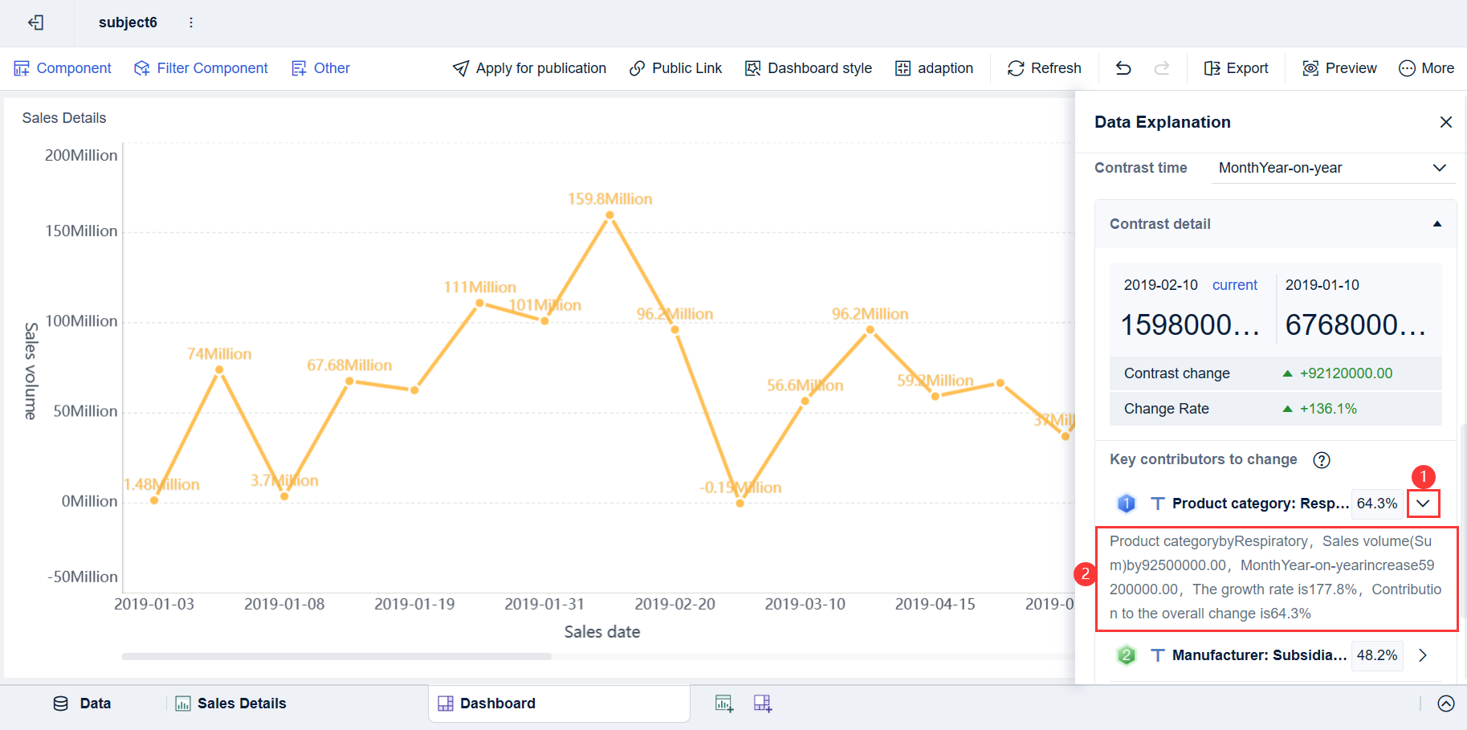Click the 74Million data point

tap(219, 370)
